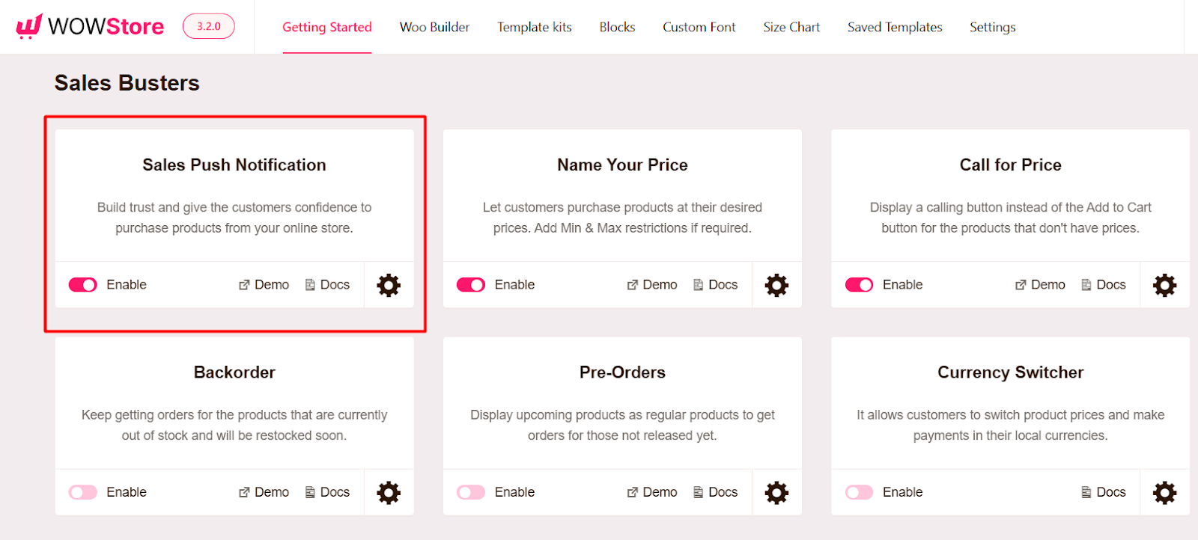The width and height of the screenshot is (1198, 540).
Task: Open Currency Switcher settings gear
Action: click(1164, 492)
